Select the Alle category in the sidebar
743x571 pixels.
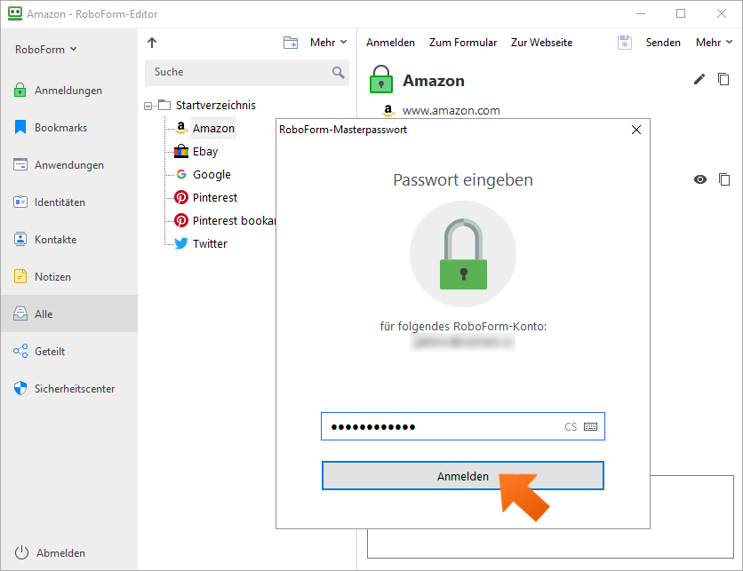tap(69, 313)
